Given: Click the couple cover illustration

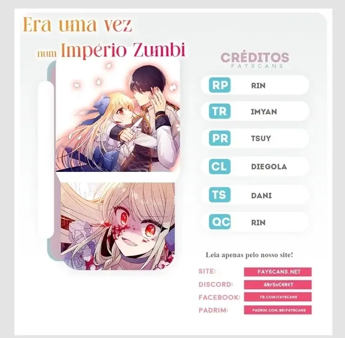Looking at the screenshot, I should (118, 116).
